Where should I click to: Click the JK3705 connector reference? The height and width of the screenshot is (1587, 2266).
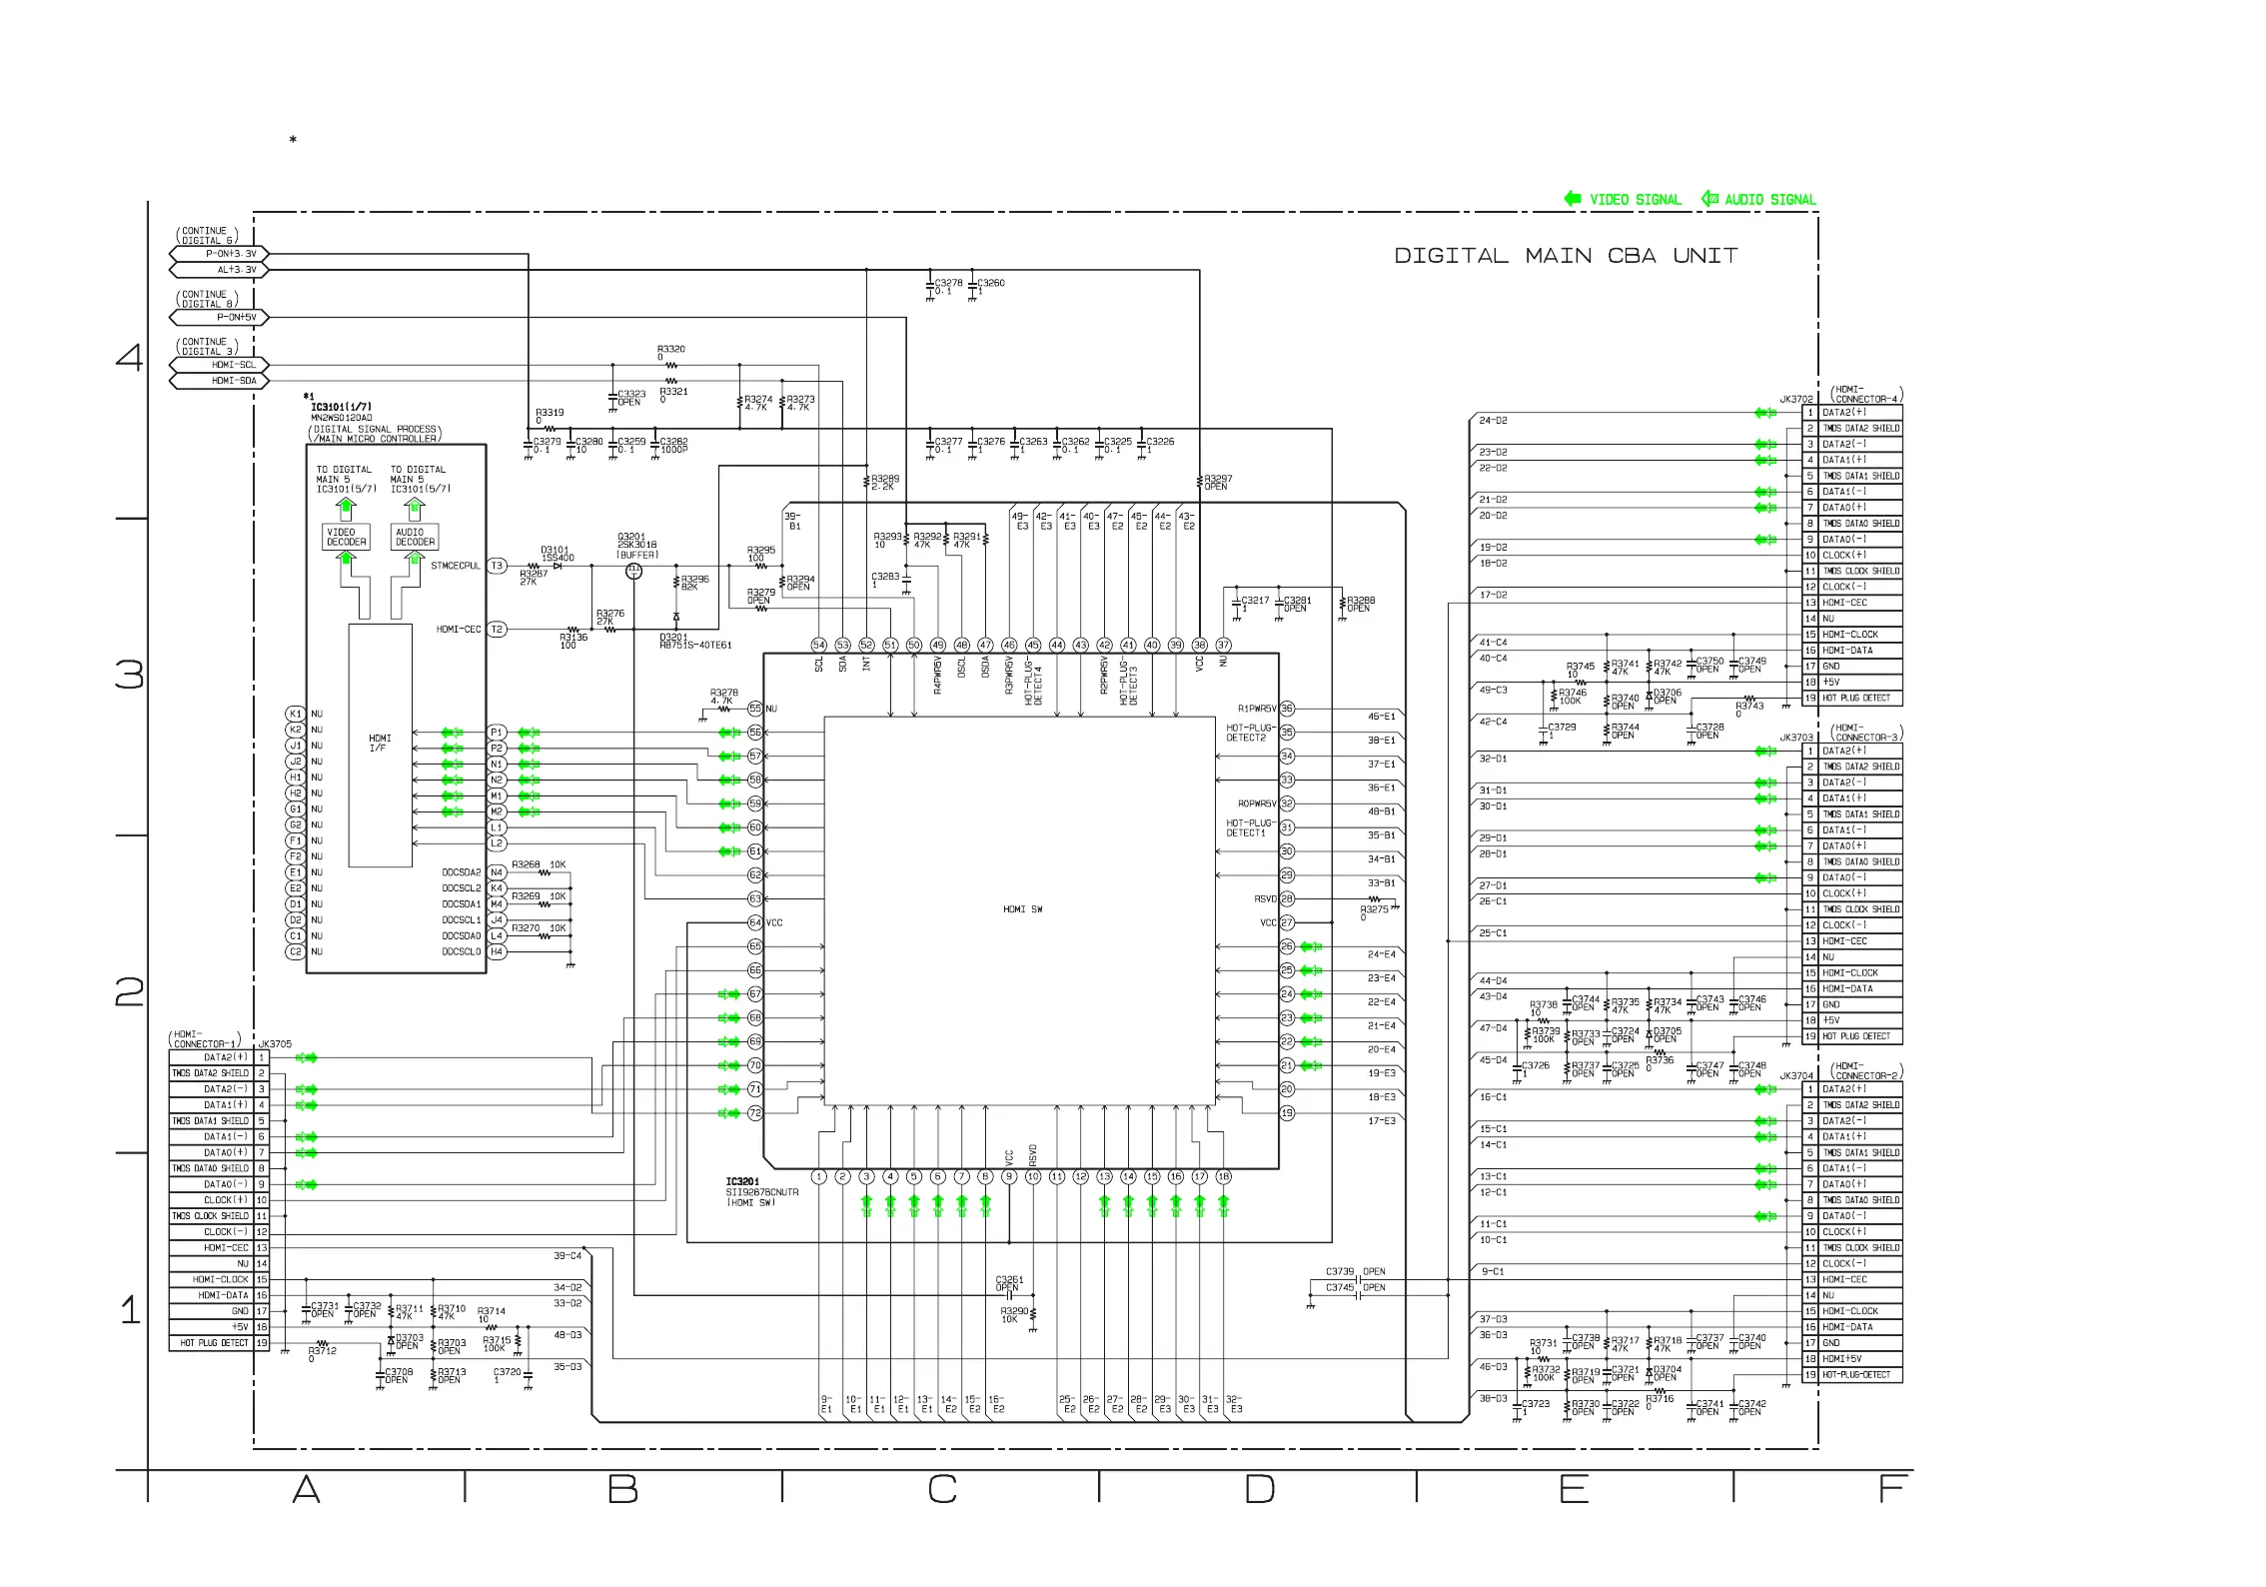tap(275, 1044)
